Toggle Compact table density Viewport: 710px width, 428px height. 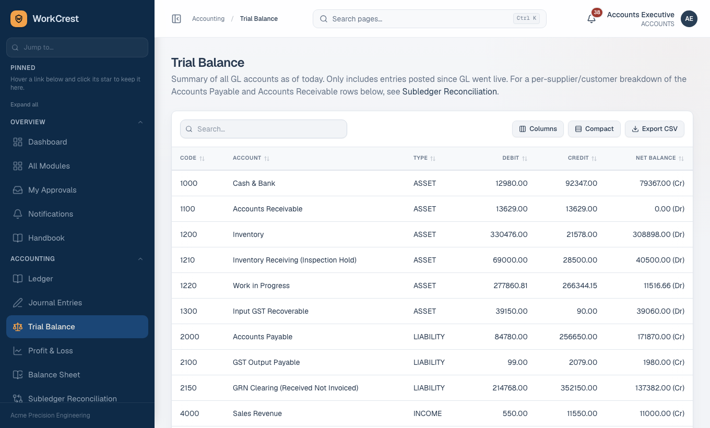coord(594,129)
